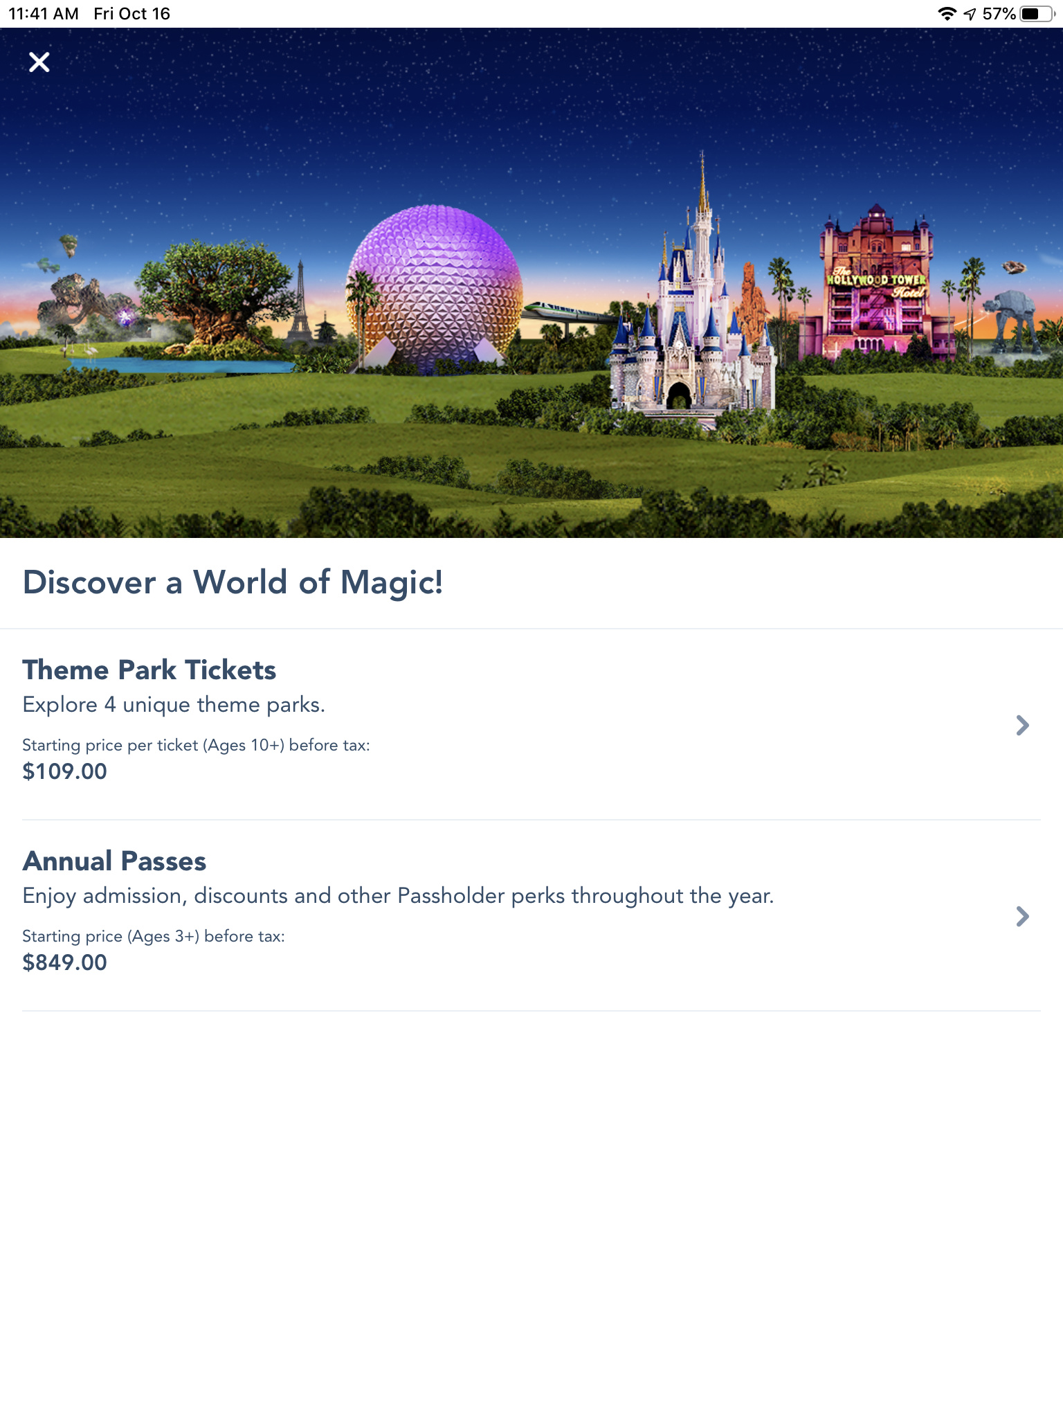Open the Annual Passes option
The image size is (1063, 1418).
coord(115,861)
